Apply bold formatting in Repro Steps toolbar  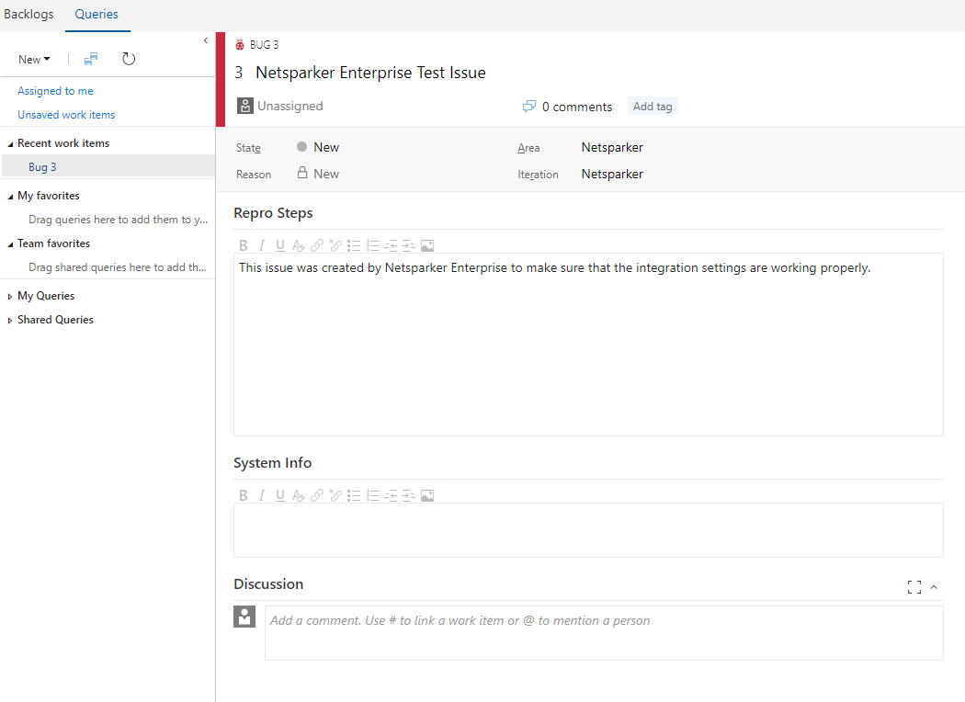click(x=243, y=245)
